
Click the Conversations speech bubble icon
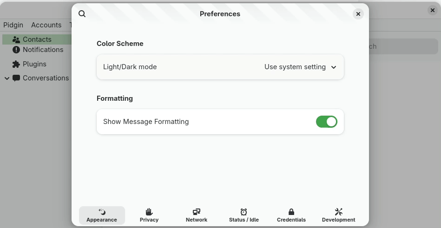tap(16, 78)
